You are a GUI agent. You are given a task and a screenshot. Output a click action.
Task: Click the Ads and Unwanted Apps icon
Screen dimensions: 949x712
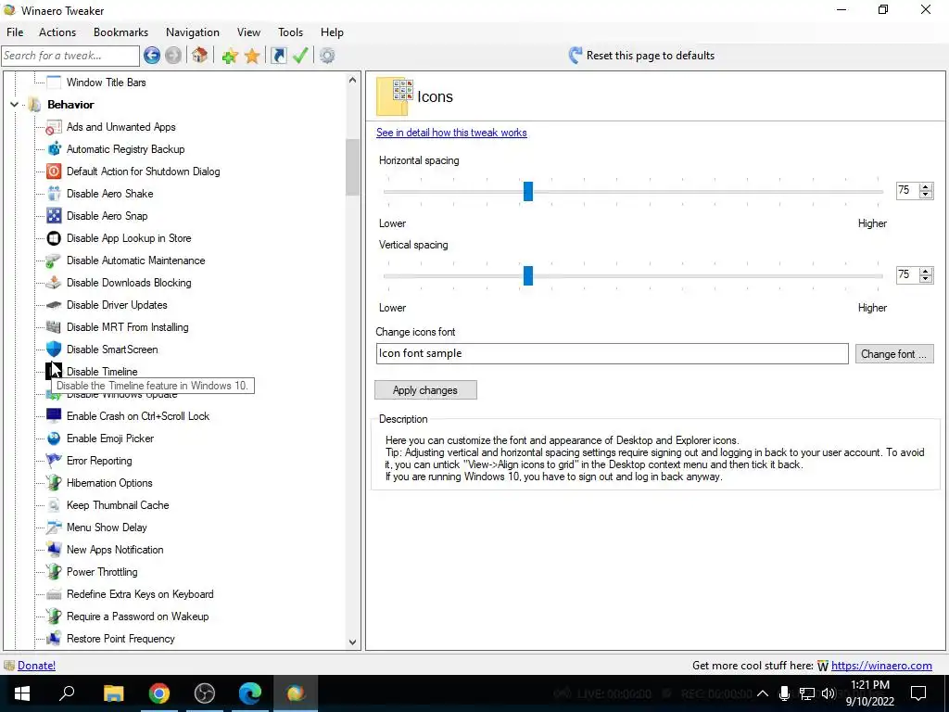tap(54, 127)
